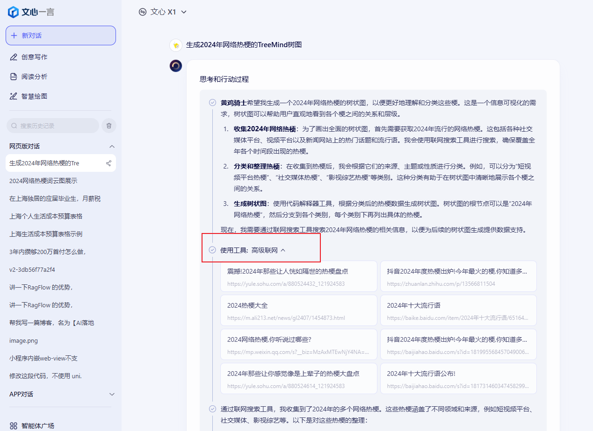Collapse the 网页版对话 section

pyautogui.click(x=112, y=146)
